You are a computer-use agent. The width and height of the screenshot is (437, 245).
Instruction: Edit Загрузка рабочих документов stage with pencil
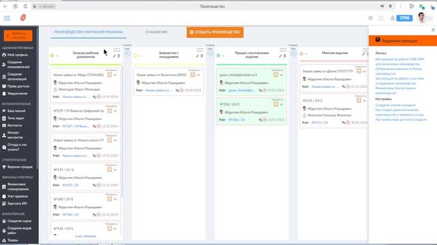[x=114, y=56]
